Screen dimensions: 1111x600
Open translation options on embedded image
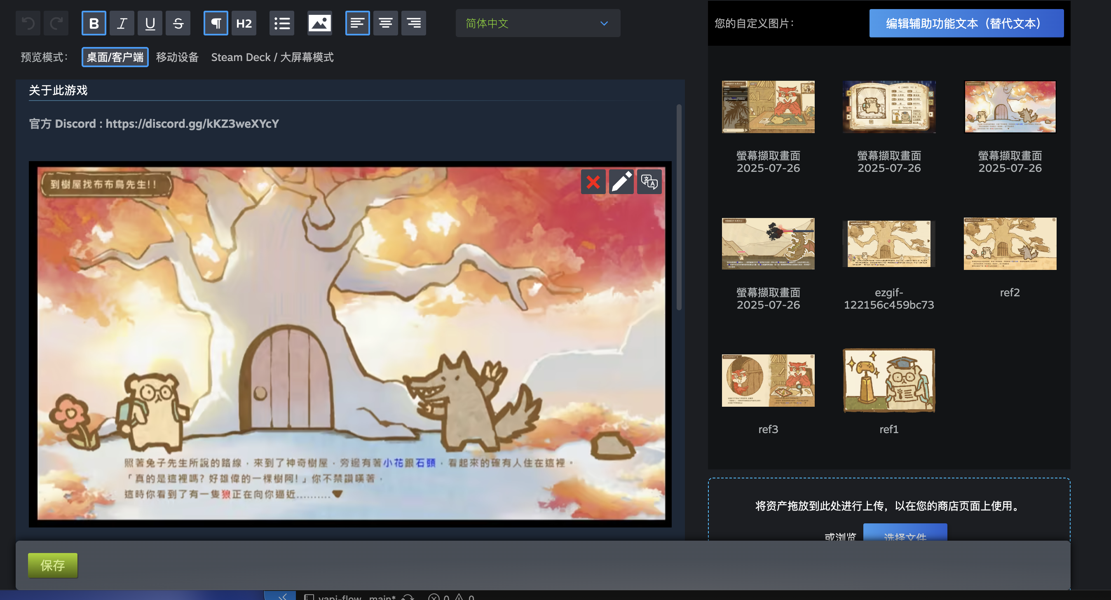point(649,182)
